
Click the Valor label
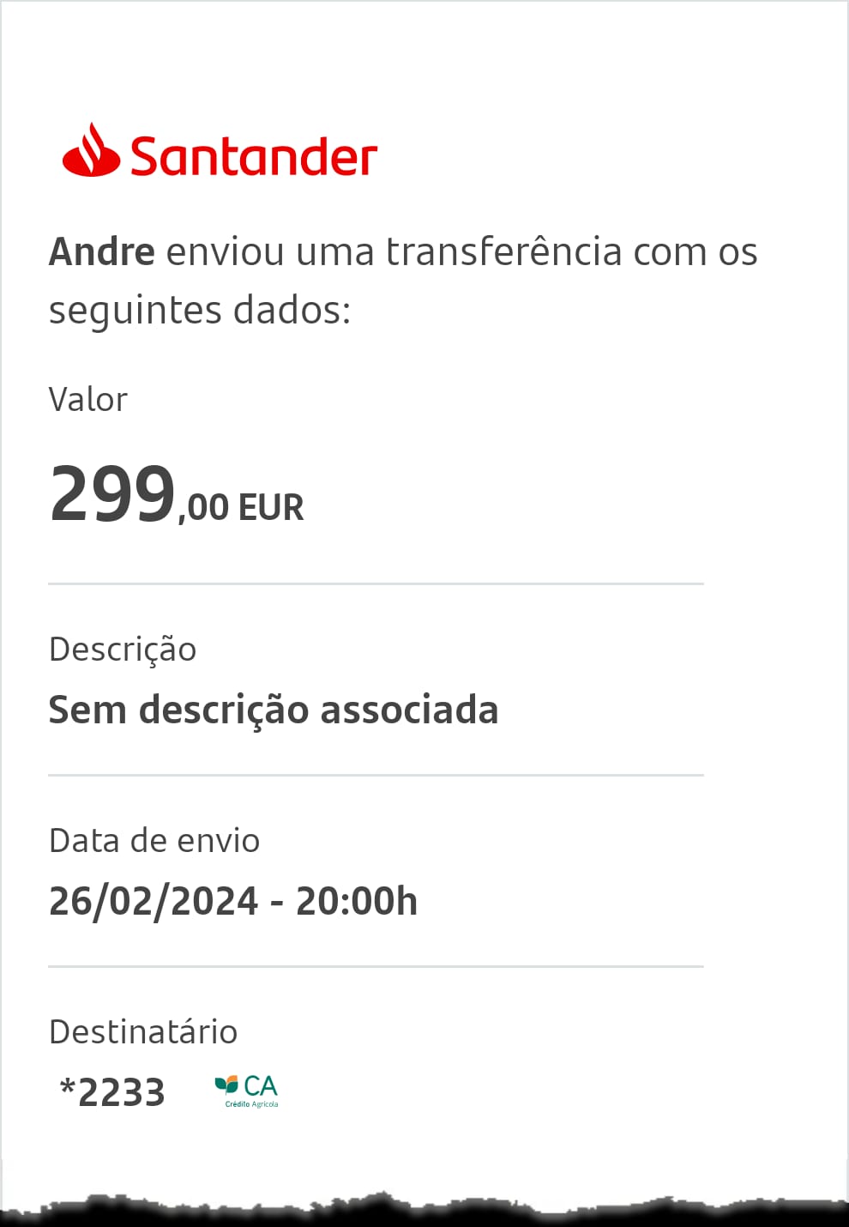88,400
